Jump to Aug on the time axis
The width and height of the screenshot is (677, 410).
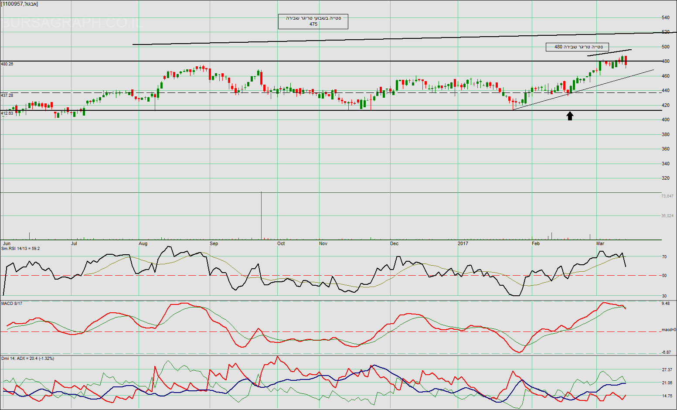[x=143, y=243]
